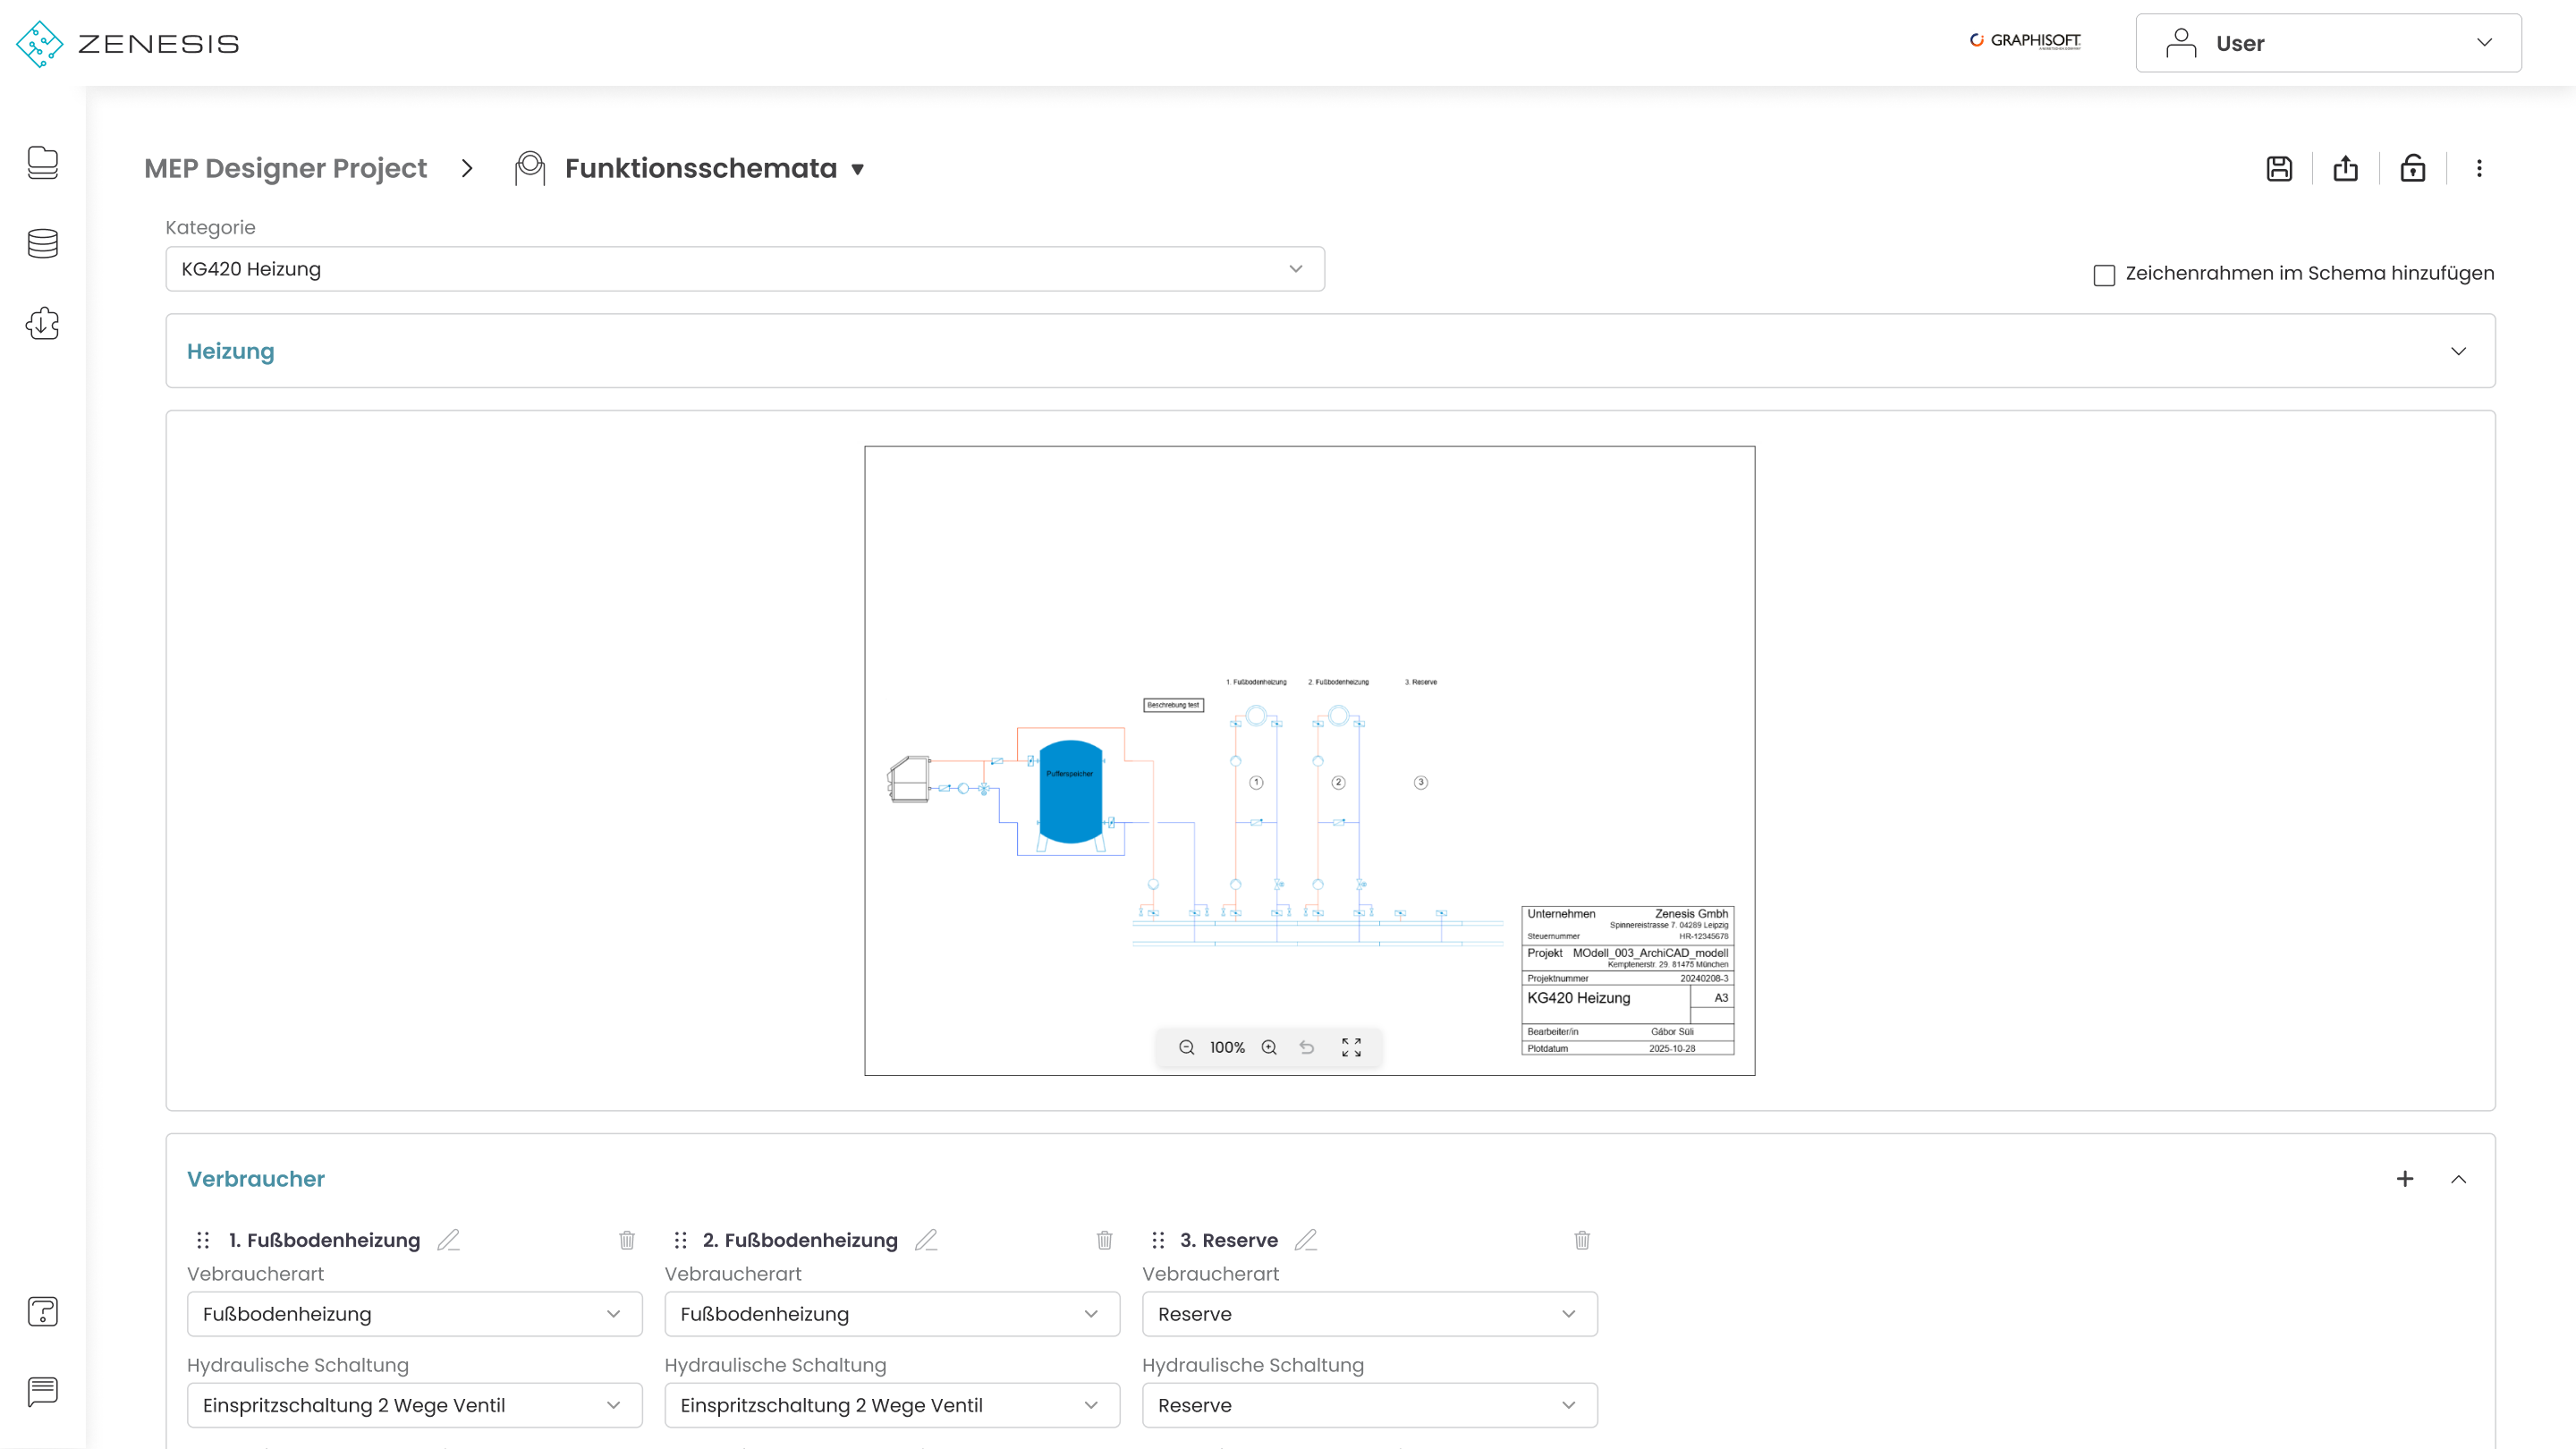Screen dimensions: 2576x1449
Task: Open Verbraucherart dropdown showing Reserve
Action: pyautogui.click(x=1369, y=1314)
